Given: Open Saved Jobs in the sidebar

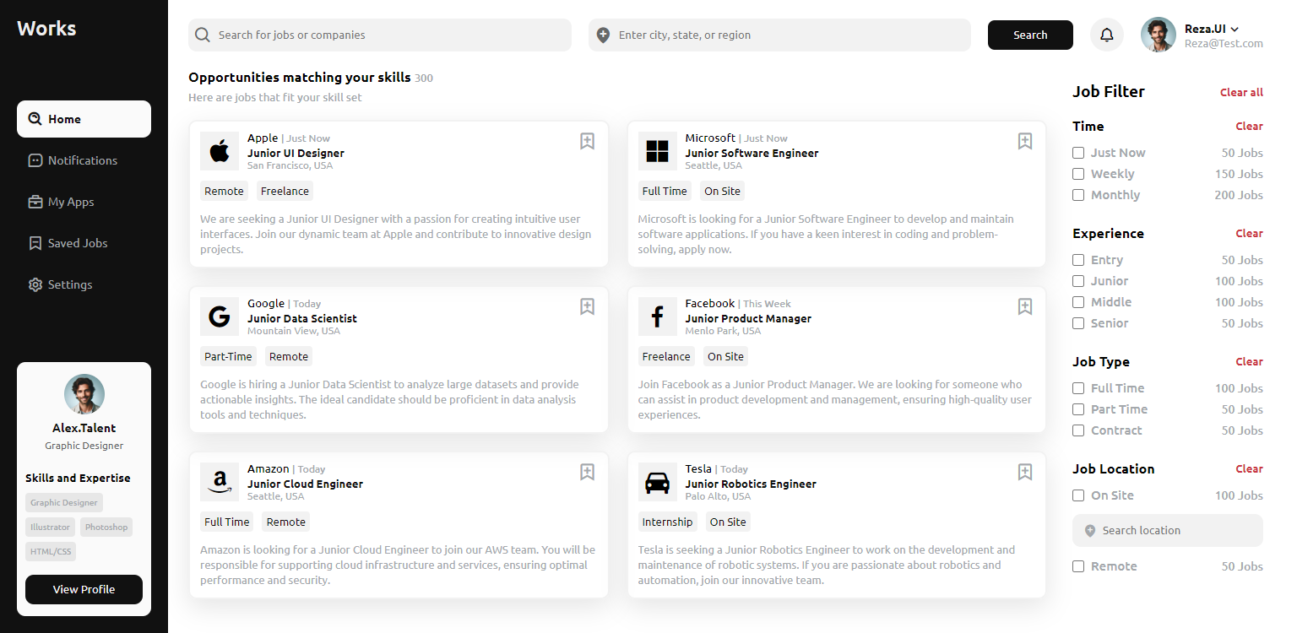Looking at the screenshot, I should [77, 243].
